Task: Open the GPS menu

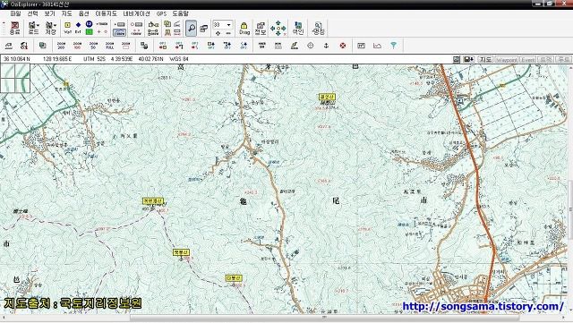Action: pyautogui.click(x=161, y=13)
